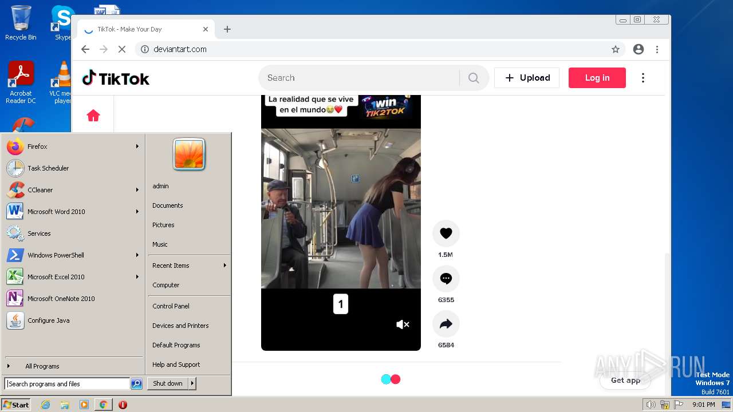Open Internet Explorer from taskbar
The height and width of the screenshot is (412, 733).
click(46, 405)
